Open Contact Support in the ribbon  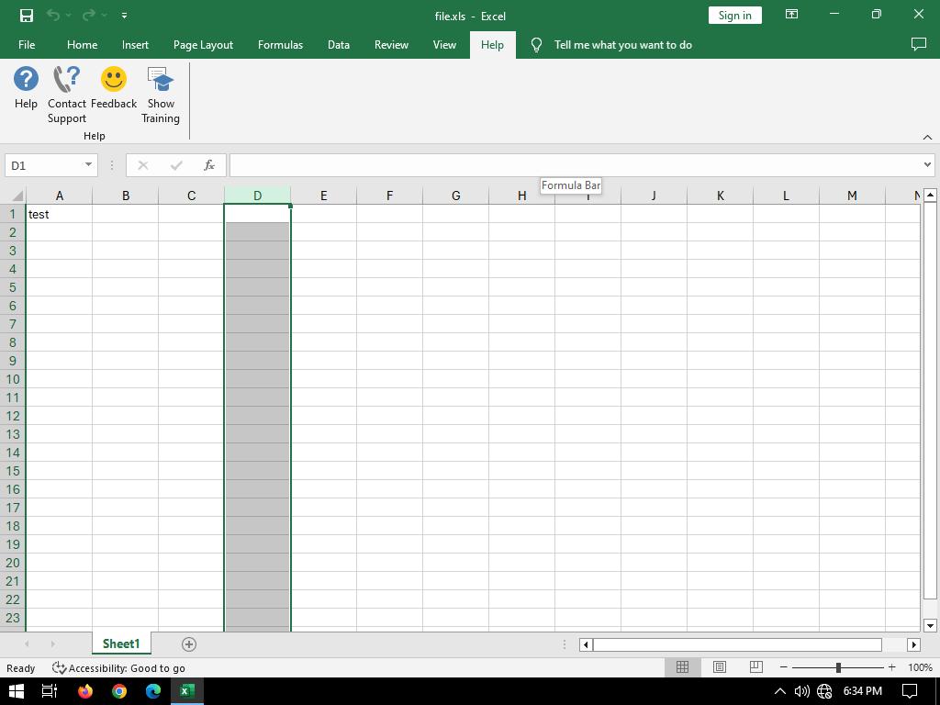pyautogui.click(x=67, y=80)
